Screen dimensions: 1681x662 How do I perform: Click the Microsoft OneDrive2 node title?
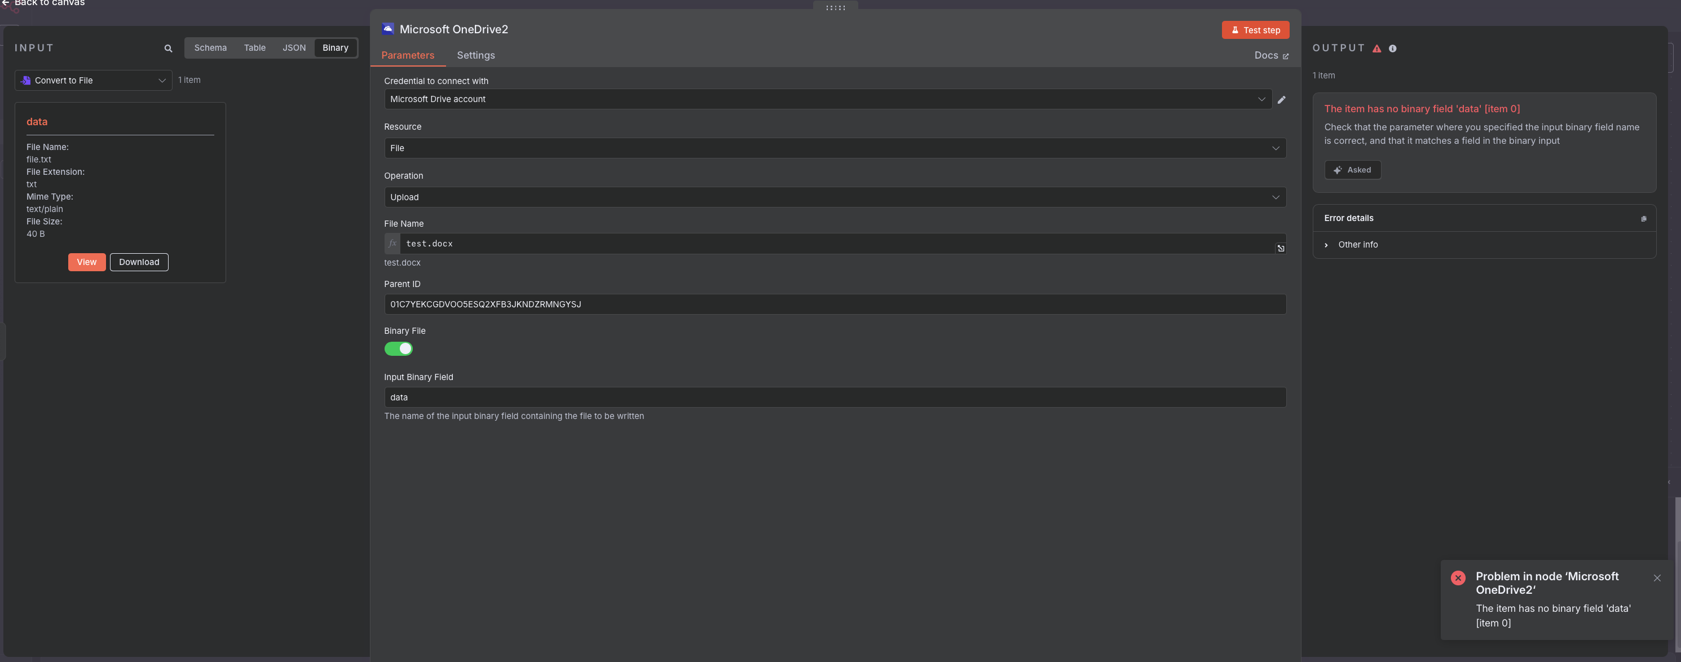pos(453,29)
